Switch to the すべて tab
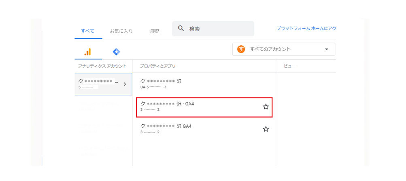 click(87, 31)
